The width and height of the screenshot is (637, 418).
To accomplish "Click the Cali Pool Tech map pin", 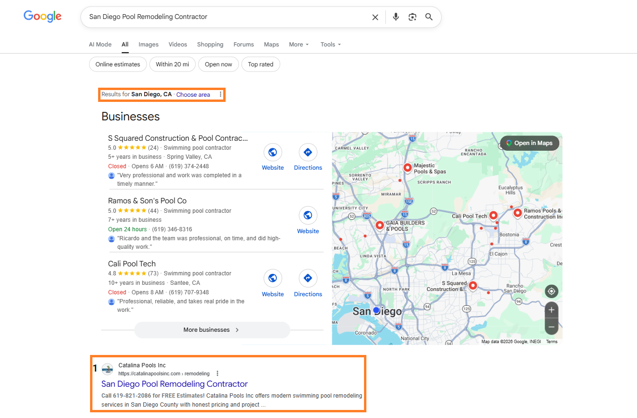I will point(493,216).
